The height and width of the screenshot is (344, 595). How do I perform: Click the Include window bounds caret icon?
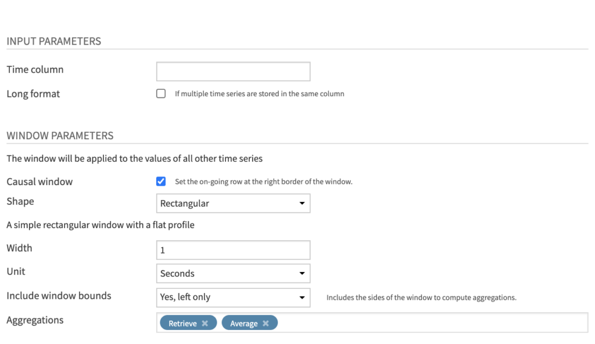tap(302, 296)
